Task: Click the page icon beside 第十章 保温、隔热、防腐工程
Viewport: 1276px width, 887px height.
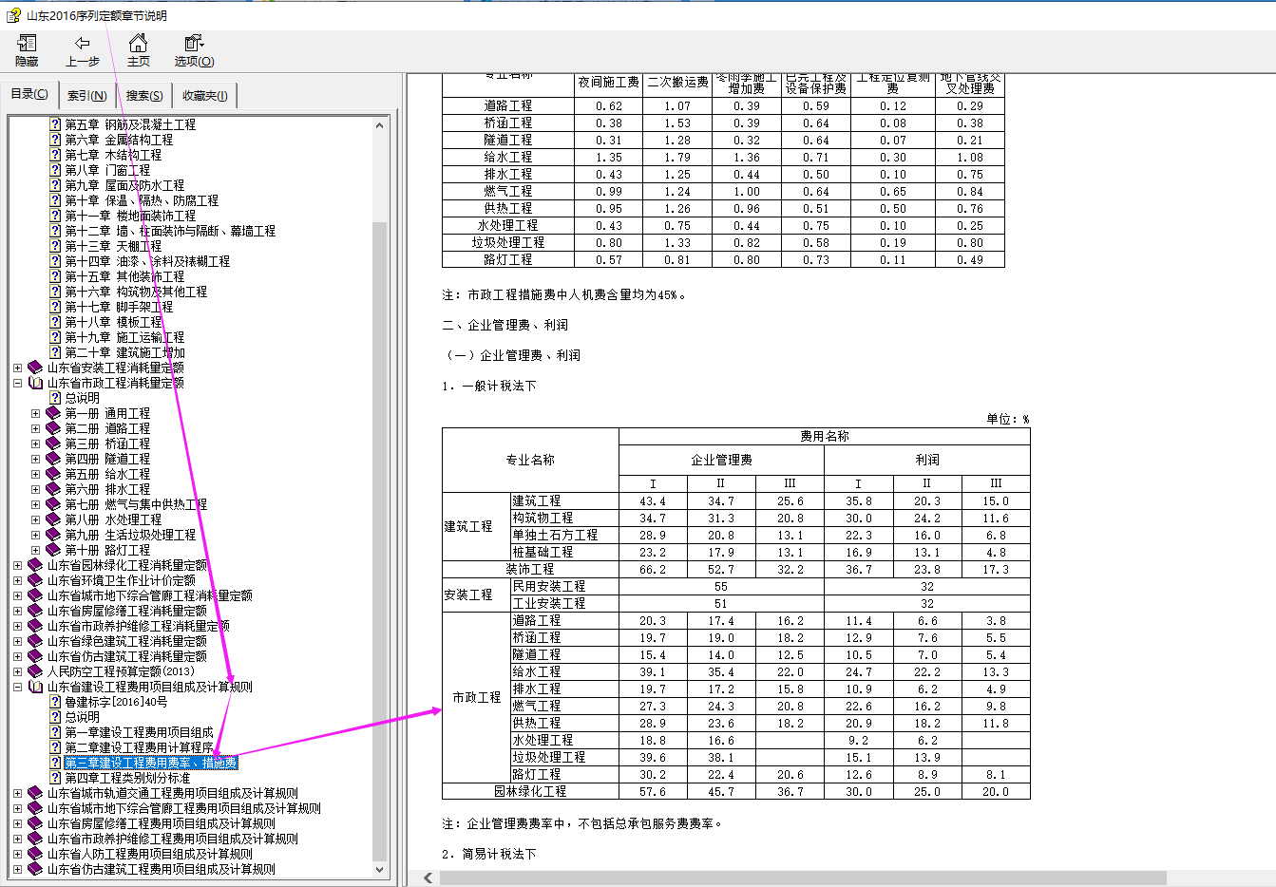Action: [55, 200]
